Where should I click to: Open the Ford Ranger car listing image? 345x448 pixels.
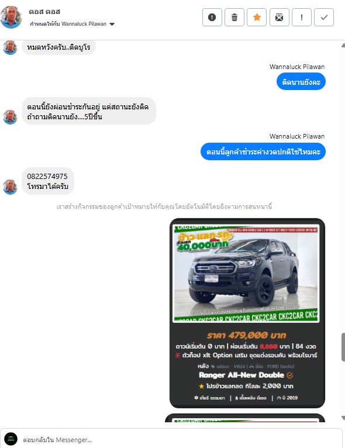click(246, 274)
